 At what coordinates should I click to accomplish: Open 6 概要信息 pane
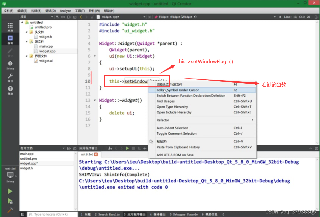209,214
